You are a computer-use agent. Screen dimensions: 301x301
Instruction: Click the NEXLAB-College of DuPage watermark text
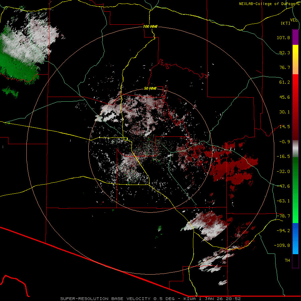point(270,4)
